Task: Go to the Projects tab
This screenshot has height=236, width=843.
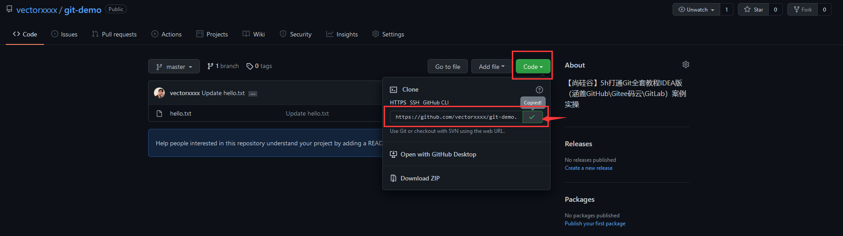Action: [212, 34]
